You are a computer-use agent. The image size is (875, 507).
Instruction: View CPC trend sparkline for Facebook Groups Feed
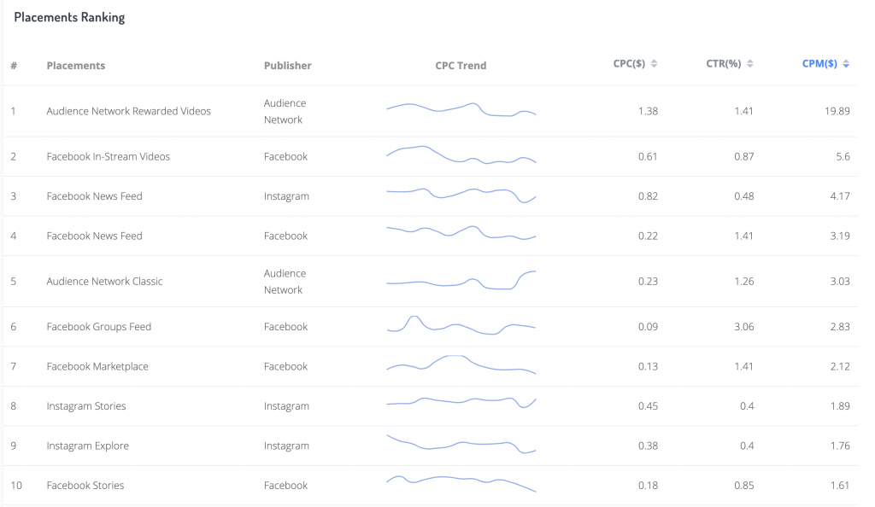[461, 325]
